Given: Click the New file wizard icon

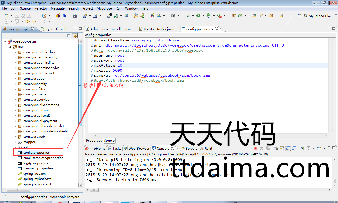Looking at the screenshot, I should 7,16.
